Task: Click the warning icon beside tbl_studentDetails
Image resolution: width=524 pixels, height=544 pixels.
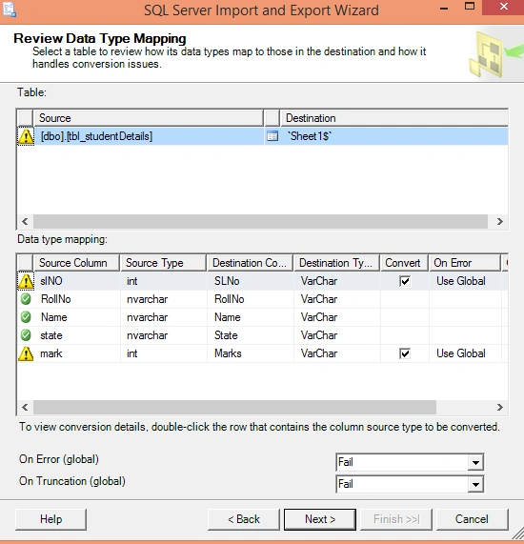Action: click(26, 136)
